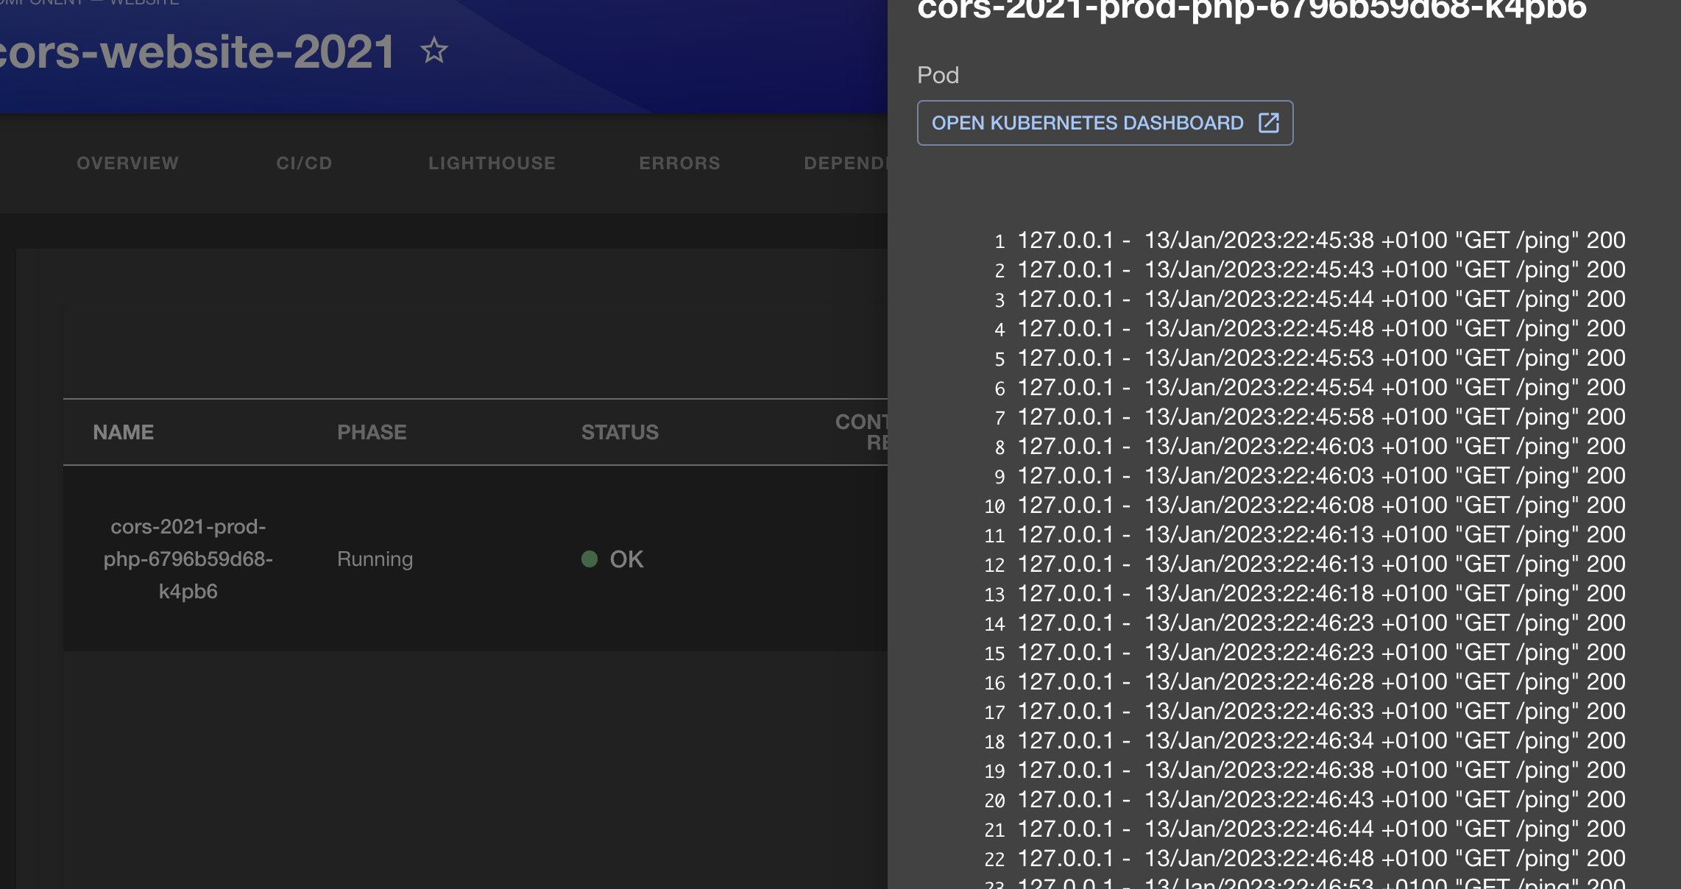Click the green OK status indicator dot
Viewport: 1681px width, 889px height.
click(x=588, y=559)
